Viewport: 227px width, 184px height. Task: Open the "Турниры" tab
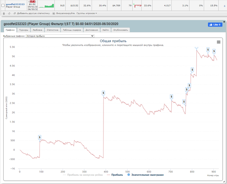[24, 30]
